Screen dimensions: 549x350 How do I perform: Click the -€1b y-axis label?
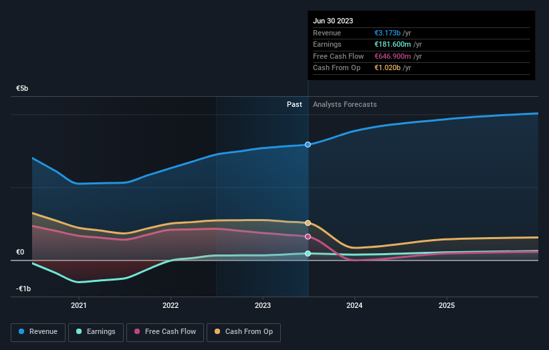(x=23, y=289)
